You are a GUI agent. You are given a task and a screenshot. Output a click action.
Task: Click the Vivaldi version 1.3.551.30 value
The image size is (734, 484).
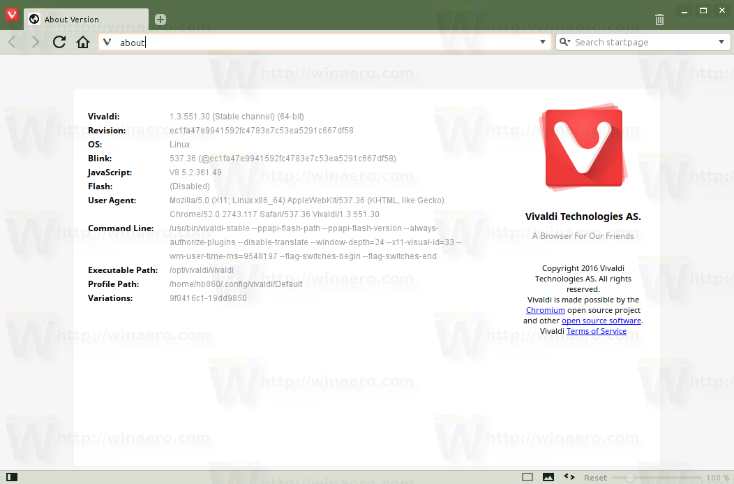(x=237, y=116)
